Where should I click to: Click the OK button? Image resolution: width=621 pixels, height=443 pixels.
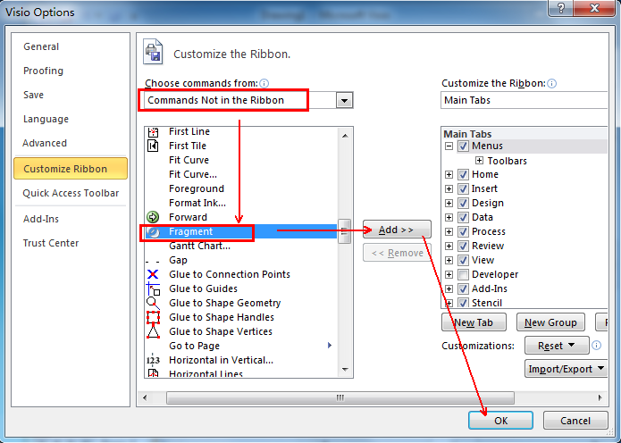tap(500, 421)
